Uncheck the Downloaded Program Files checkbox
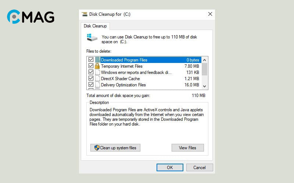Screen dimensions: 294x183 click(91, 60)
